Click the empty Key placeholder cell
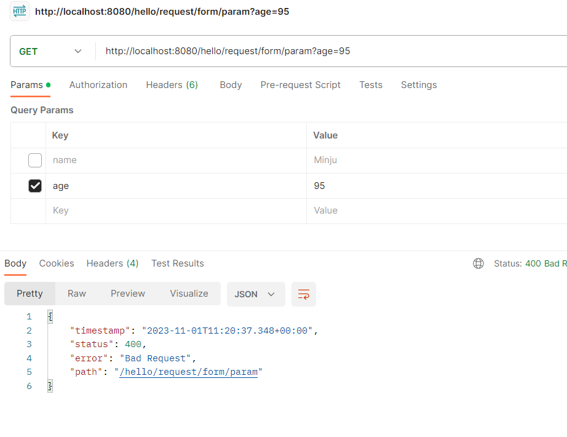Viewport: 567px width, 437px height. tap(176, 210)
